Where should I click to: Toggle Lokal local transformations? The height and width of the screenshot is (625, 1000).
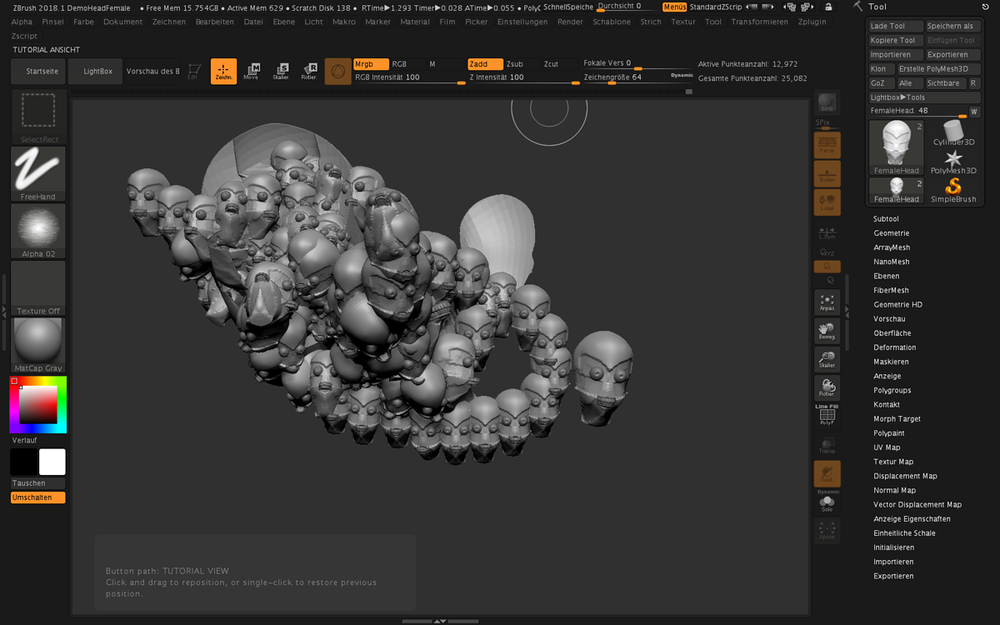[x=827, y=202]
